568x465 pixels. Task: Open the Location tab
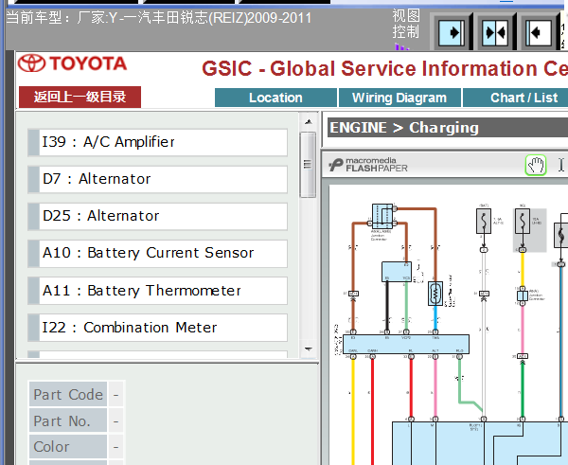point(275,98)
